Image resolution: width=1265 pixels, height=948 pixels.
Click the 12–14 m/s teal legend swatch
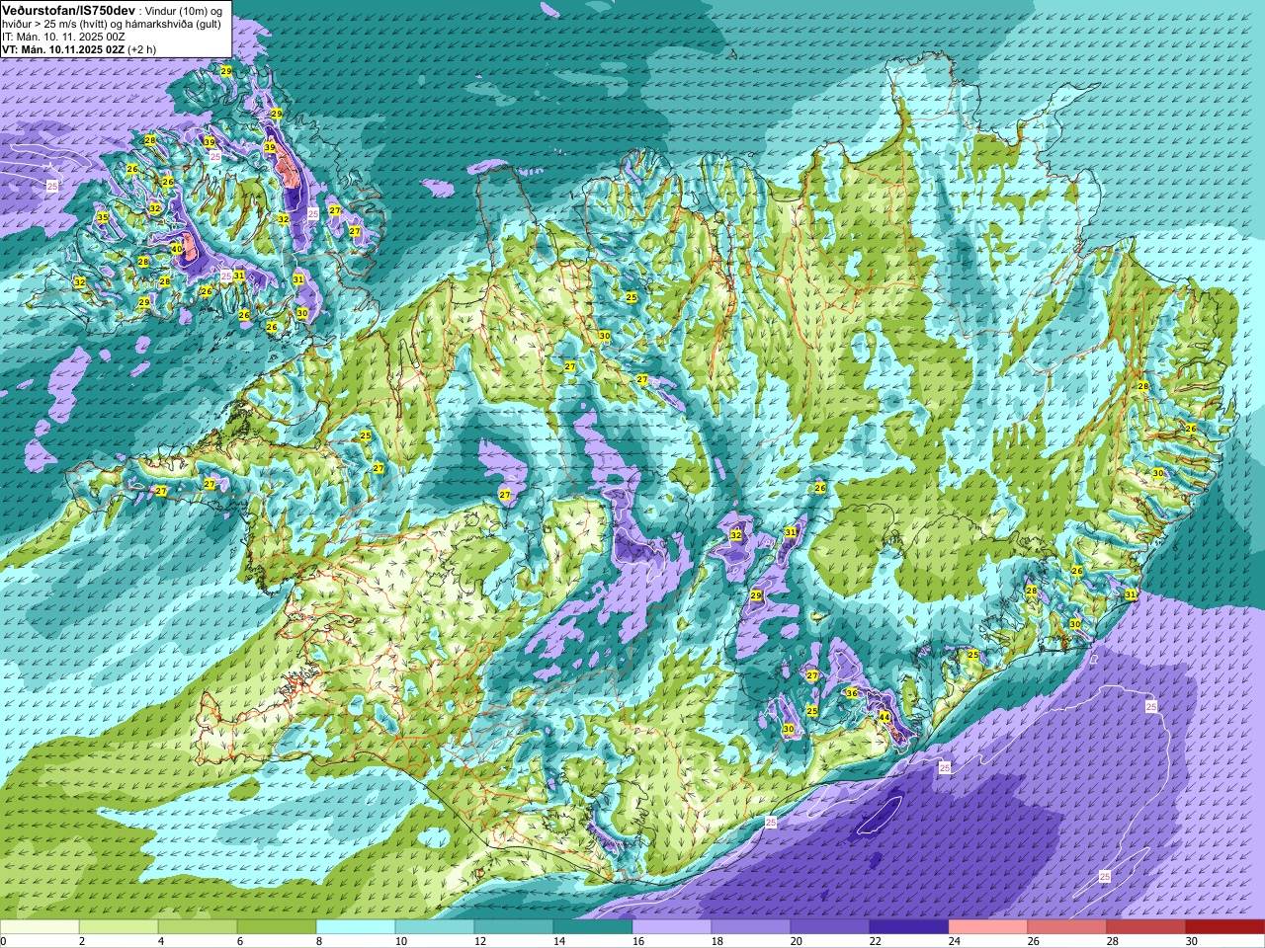click(x=514, y=926)
